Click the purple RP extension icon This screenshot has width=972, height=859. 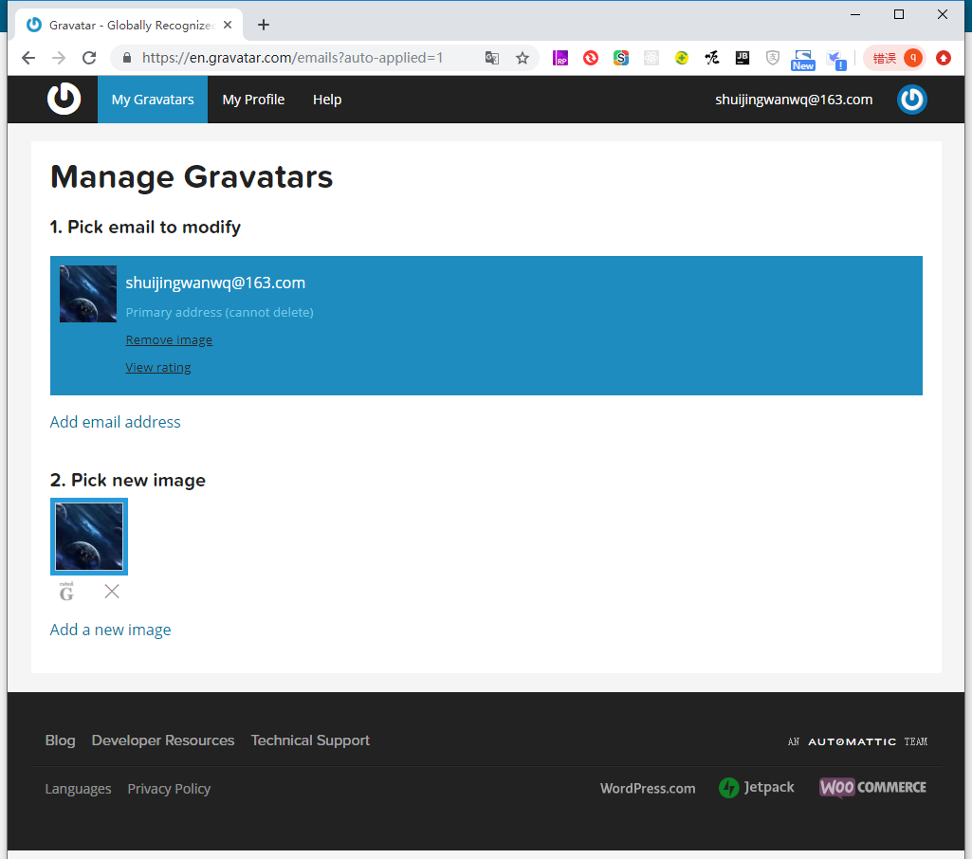pyautogui.click(x=560, y=58)
